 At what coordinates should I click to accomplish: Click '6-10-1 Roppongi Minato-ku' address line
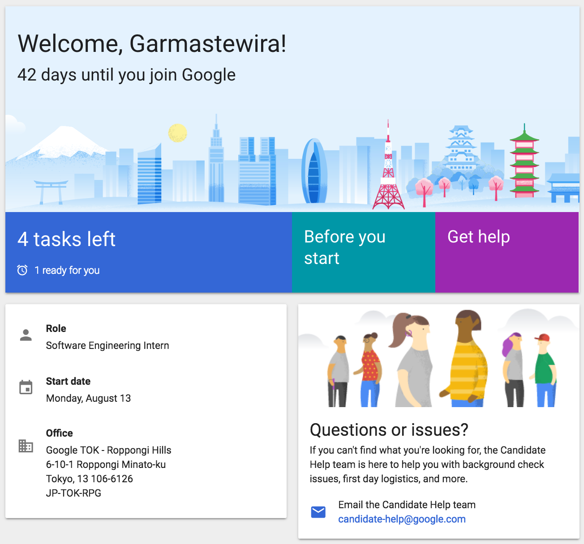click(x=106, y=464)
